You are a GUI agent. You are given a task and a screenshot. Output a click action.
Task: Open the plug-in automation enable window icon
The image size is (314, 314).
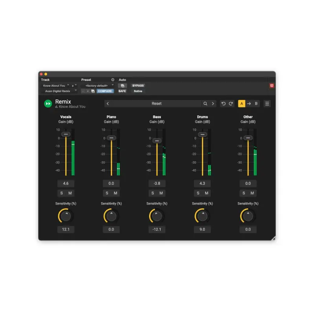(122, 86)
